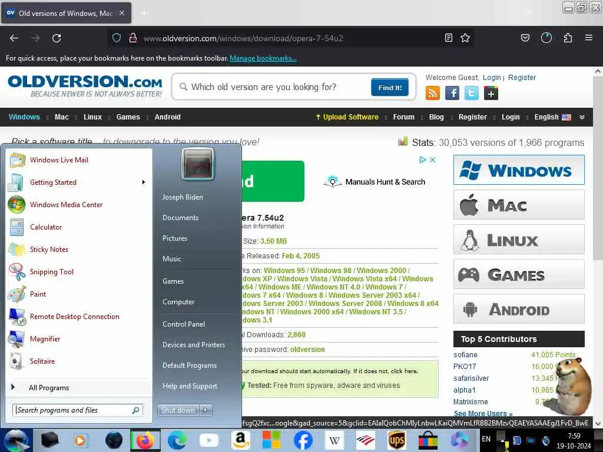Open the Forum link
The image size is (603, 452).
(403, 117)
